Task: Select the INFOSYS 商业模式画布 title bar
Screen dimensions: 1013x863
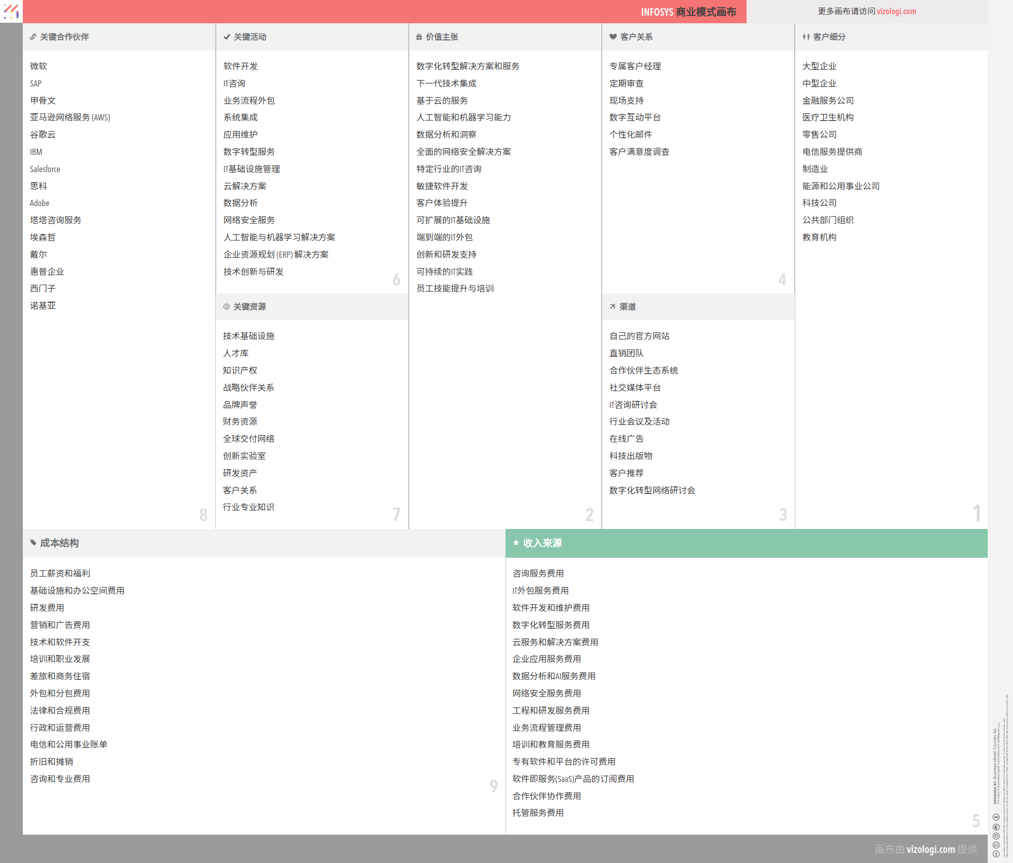Action: click(x=688, y=12)
